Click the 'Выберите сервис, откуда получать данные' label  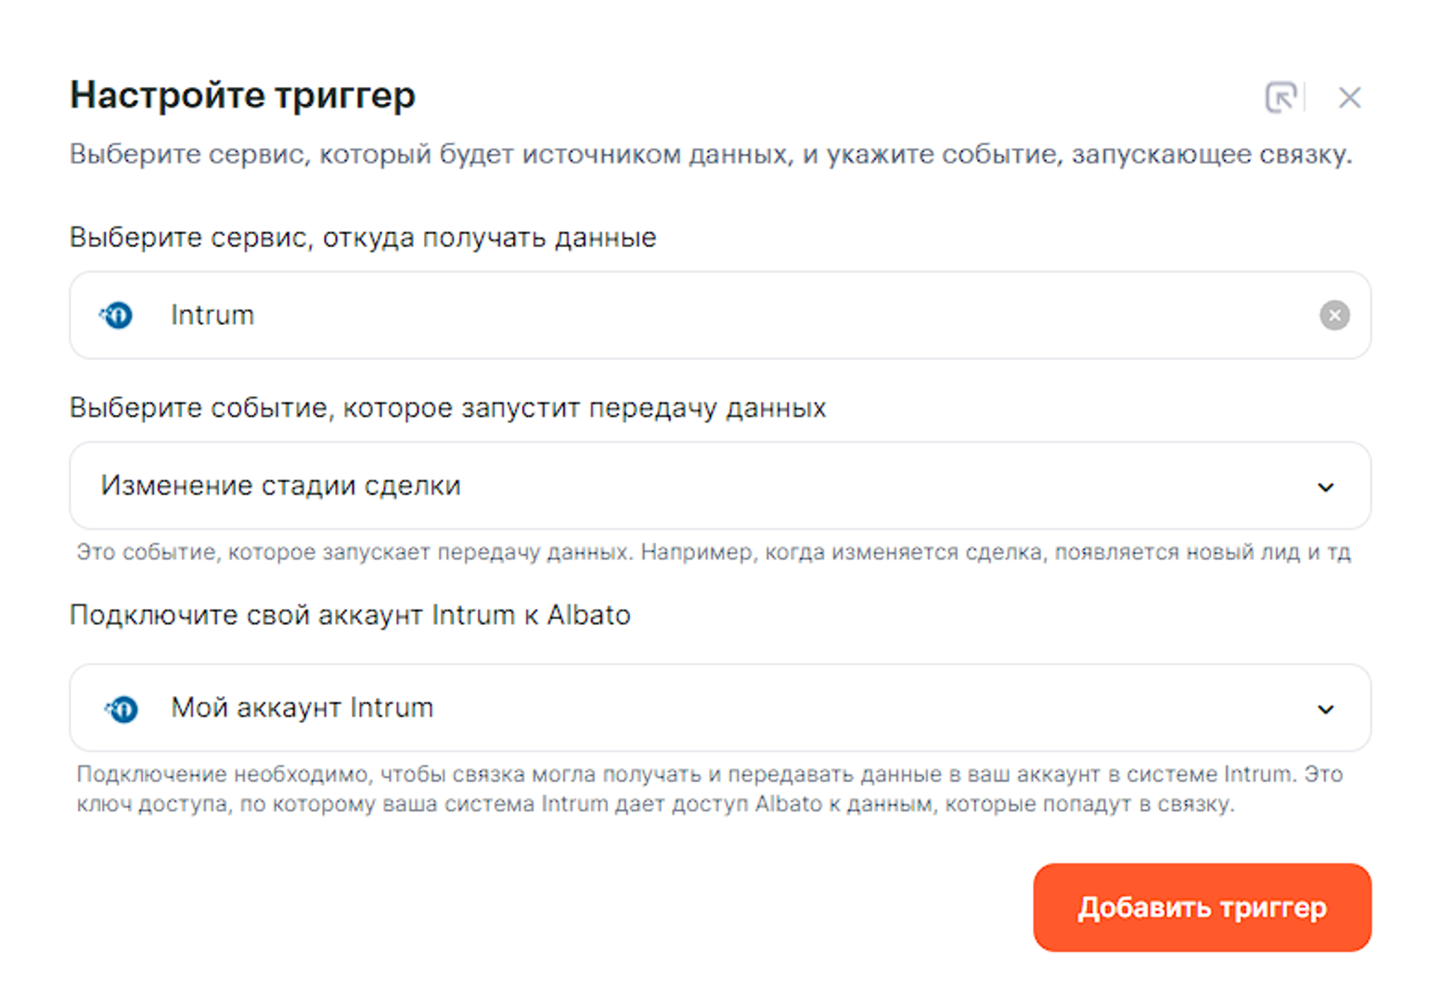[363, 238]
